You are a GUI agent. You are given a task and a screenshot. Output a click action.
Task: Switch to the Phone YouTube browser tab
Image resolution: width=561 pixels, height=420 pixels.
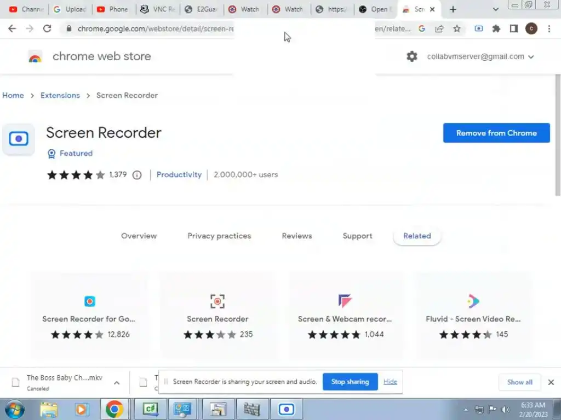(x=114, y=9)
